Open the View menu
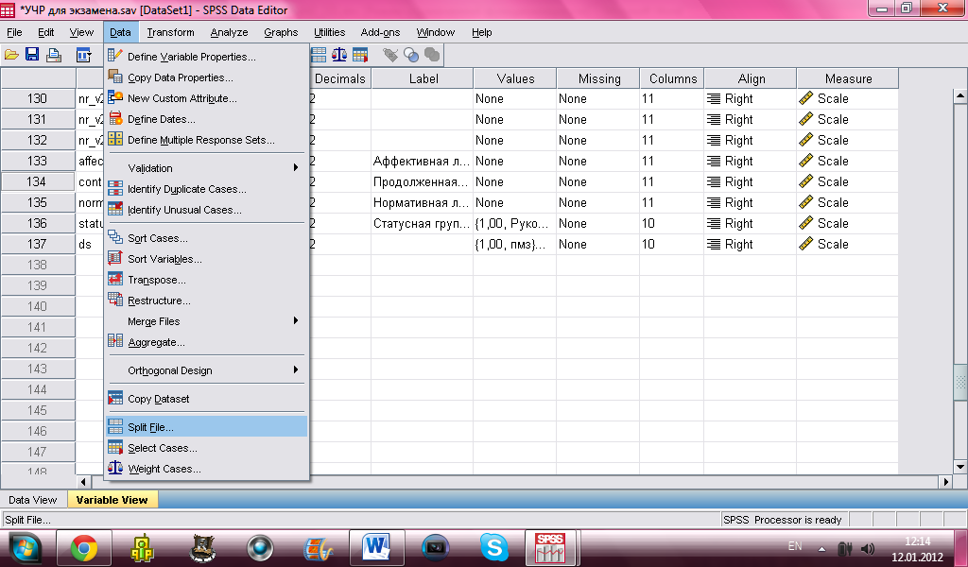Image resolution: width=968 pixels, height=567 pixels. pyautogui.click(x=81, y=32)
